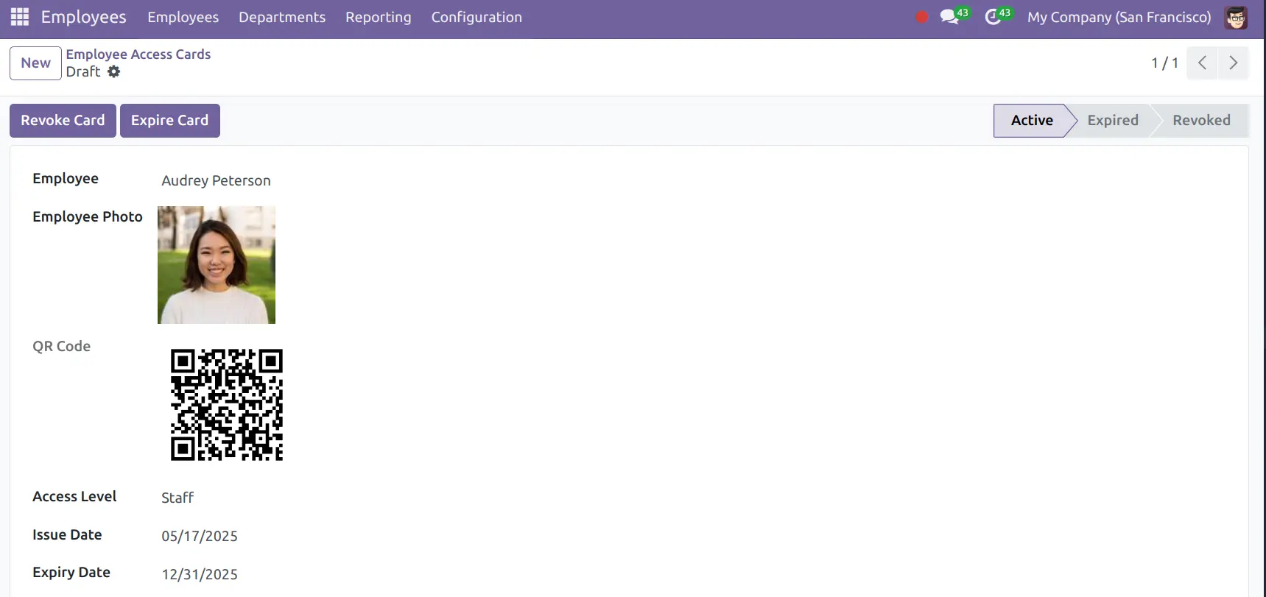Set status to Revoked in the statusbar

tap(1201, 121)
